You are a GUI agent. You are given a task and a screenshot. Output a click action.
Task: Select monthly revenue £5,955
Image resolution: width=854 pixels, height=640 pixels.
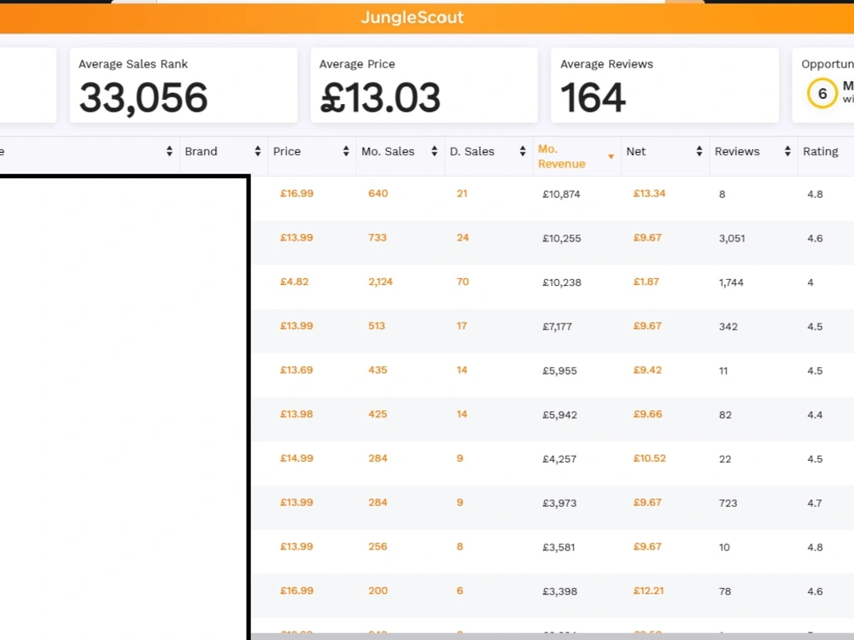[559, 370]
